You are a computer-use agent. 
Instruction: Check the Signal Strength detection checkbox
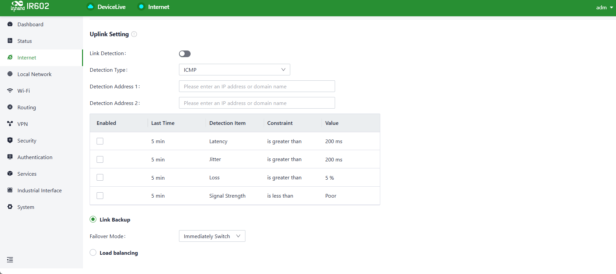click(100, 196)
